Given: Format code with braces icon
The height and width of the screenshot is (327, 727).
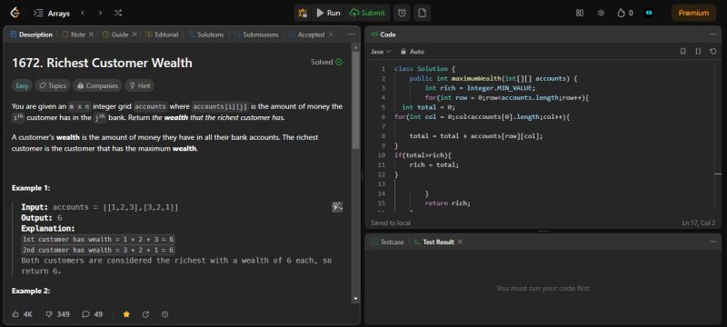Looking at the screenshot, I should point(698,52).
